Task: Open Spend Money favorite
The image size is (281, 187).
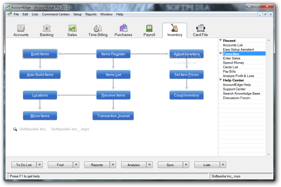Action: (x=233, y=63)
